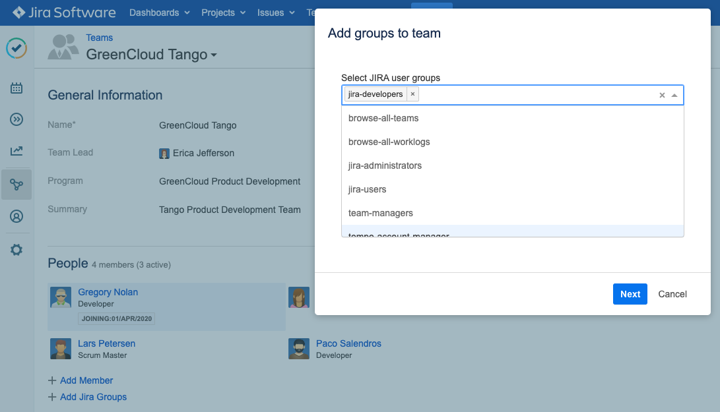Choose jira-administrators in the dropdown list
Viewport: 720px width, 412px height.
385,165
